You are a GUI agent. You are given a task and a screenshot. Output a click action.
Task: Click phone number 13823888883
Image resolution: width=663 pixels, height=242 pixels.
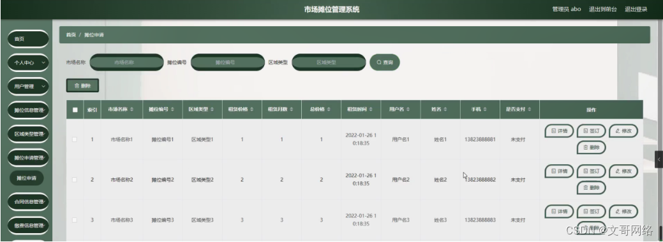pyautogui.click(x=480, y=220)
